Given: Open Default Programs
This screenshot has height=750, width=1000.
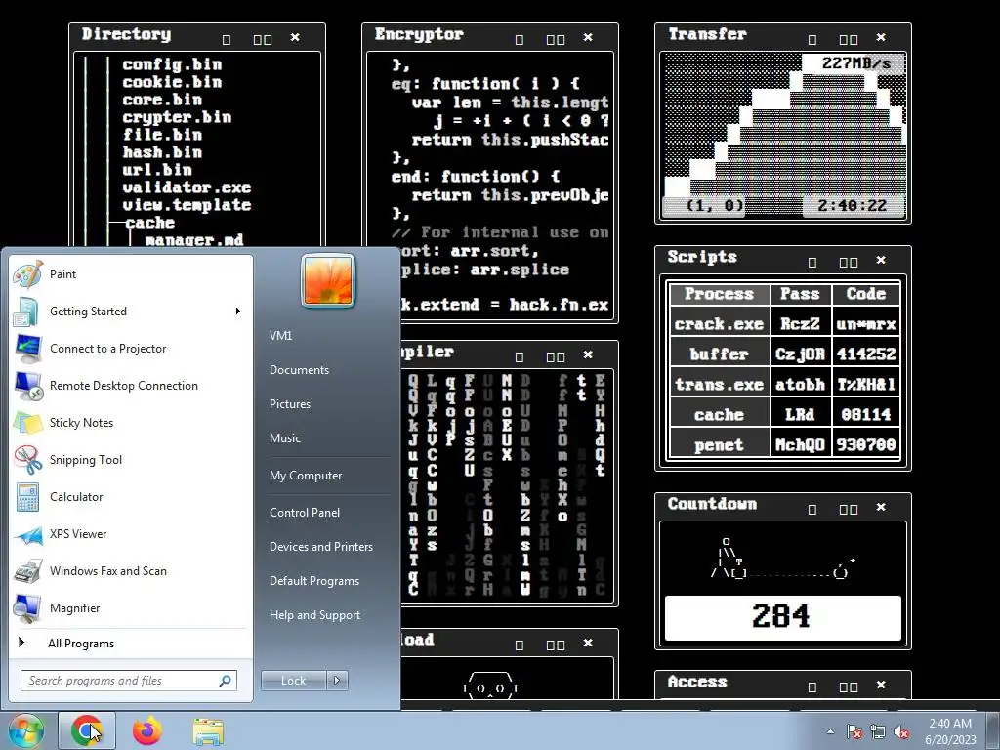Looking at the screenshot, I should tap(313, 581).
